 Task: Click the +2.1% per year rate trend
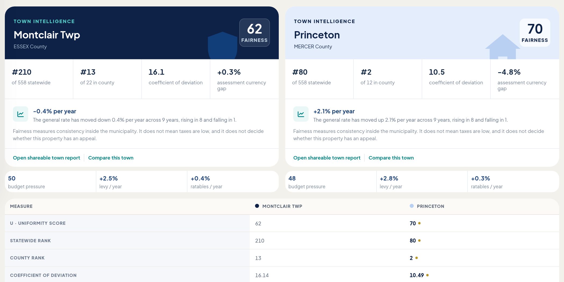[x=334, y=111]
